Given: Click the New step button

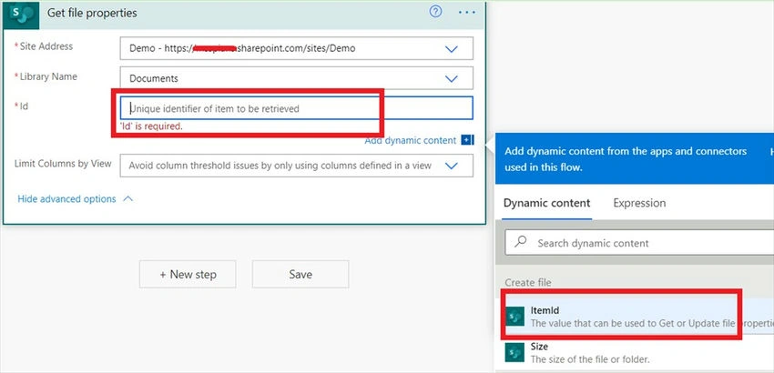Looking at the screenshot, I should pos(188,275).
